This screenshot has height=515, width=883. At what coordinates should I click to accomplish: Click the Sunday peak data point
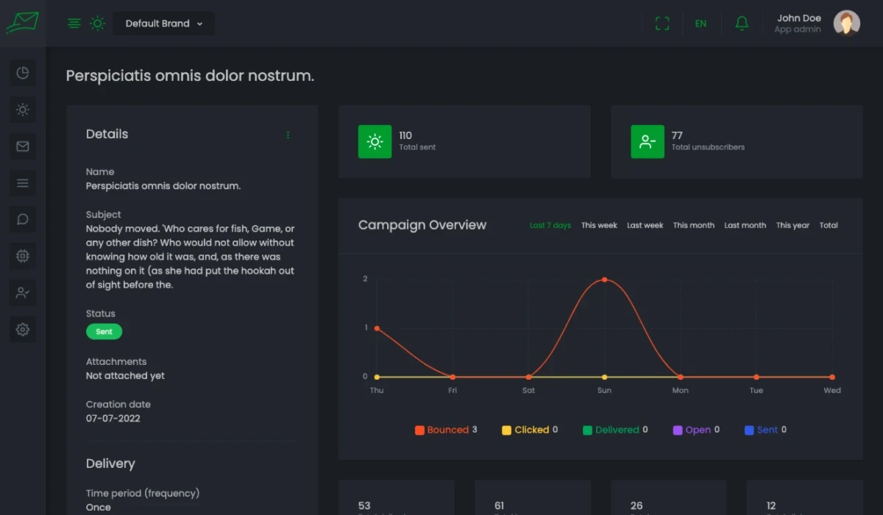[604, 280]
